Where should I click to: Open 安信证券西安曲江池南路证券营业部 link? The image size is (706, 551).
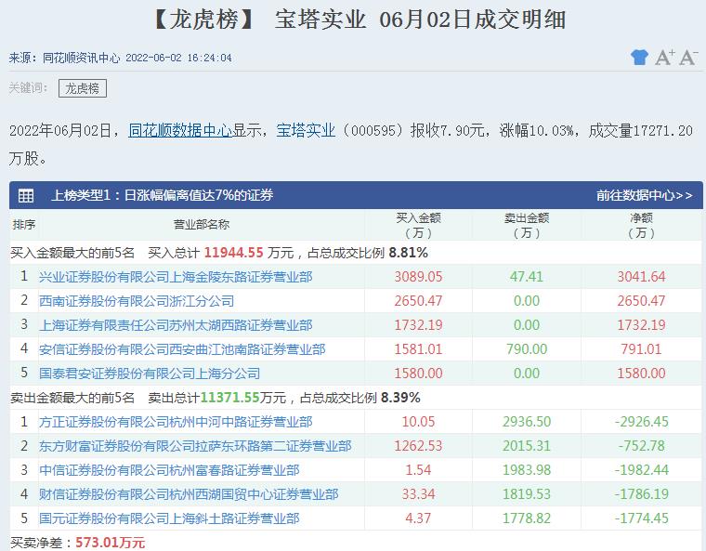pyautogui.click(x=182, y=349)
